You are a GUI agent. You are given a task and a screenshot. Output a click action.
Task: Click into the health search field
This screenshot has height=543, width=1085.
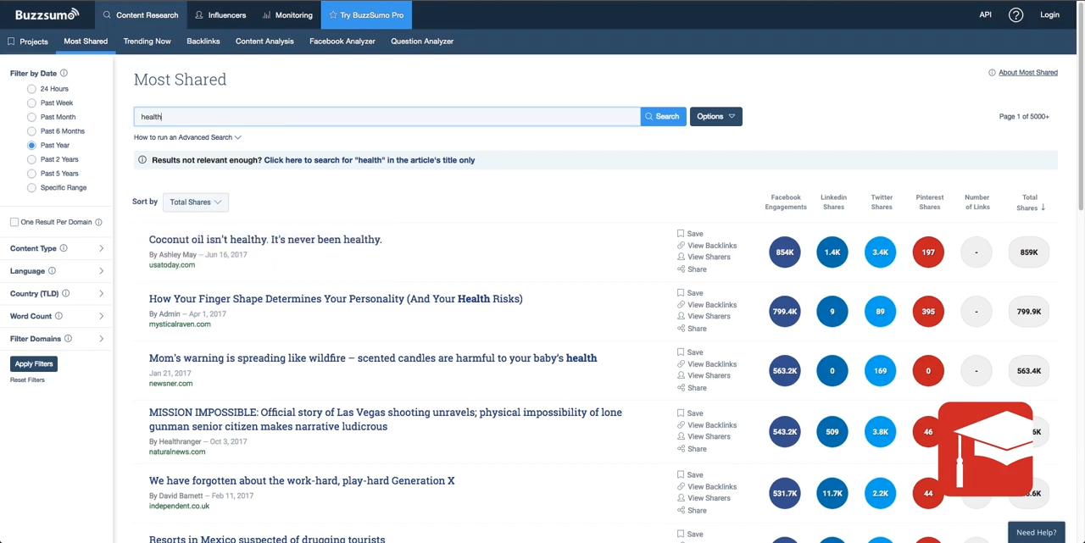point(387,116)
